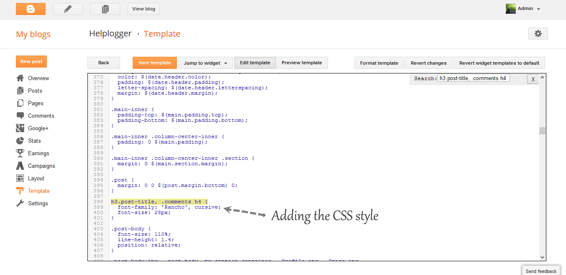
Task: Click the pencil new post icon
Action: click(x=68, y=9)
